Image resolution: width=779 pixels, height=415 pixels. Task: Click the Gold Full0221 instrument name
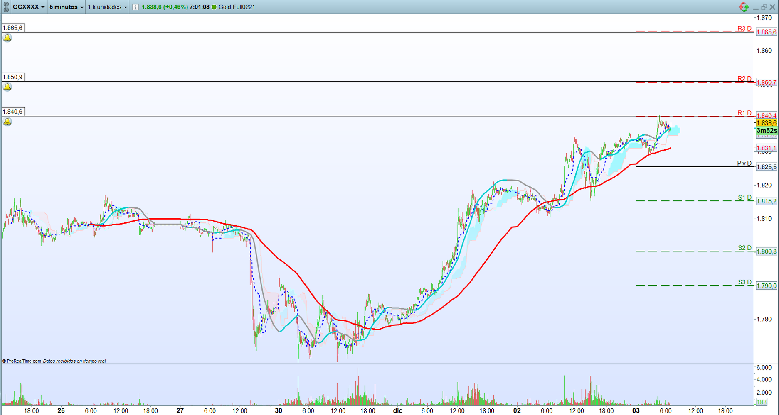pos(237,7)
